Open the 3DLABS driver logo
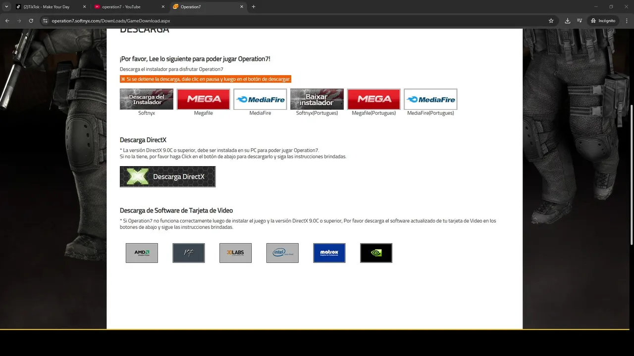Viewport: 634px width, 356px height. pos(235,253)
